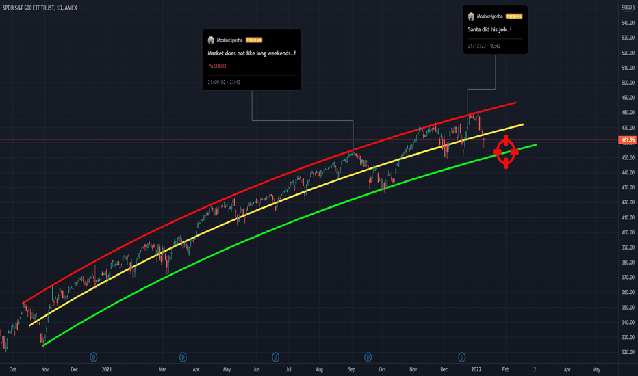Click the avatar in the Santa idea
Screen dimensions: 638x376
(471, 16)
